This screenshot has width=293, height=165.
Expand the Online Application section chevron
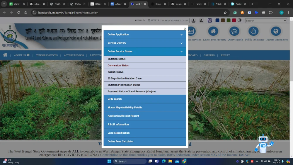[x=181, y=35]
